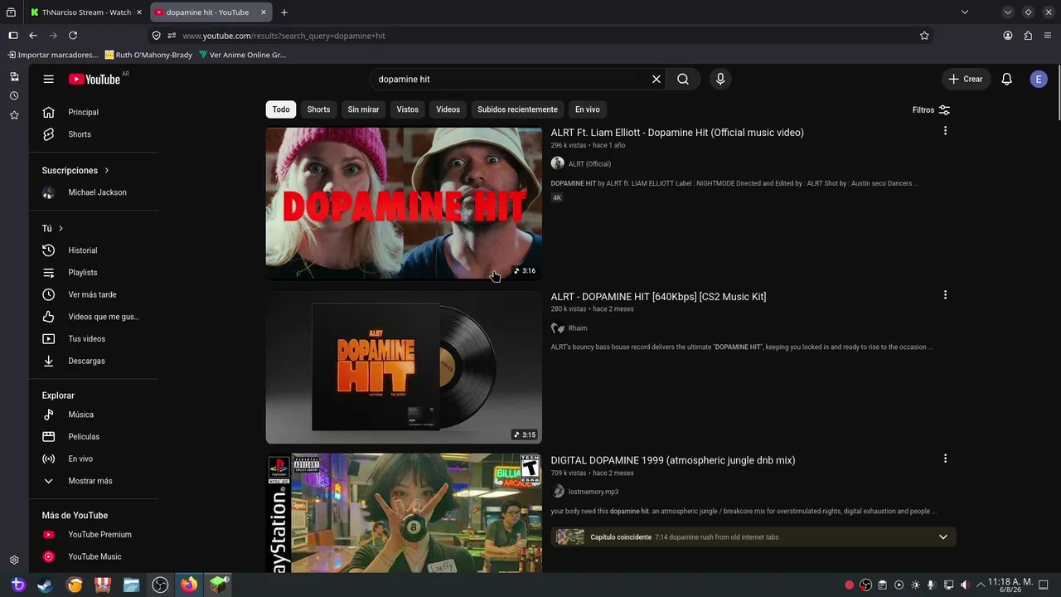Open Tus videos in sidebar
This screenshot has height=597, width=1061.
click(93, 339)
